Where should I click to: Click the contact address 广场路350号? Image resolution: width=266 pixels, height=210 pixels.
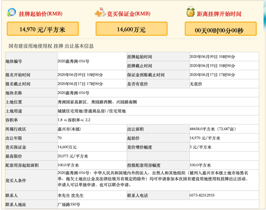tap(68, 204)
